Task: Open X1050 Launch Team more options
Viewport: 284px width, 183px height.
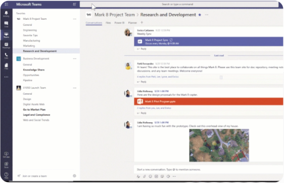Action: click(x=75, y=88)
